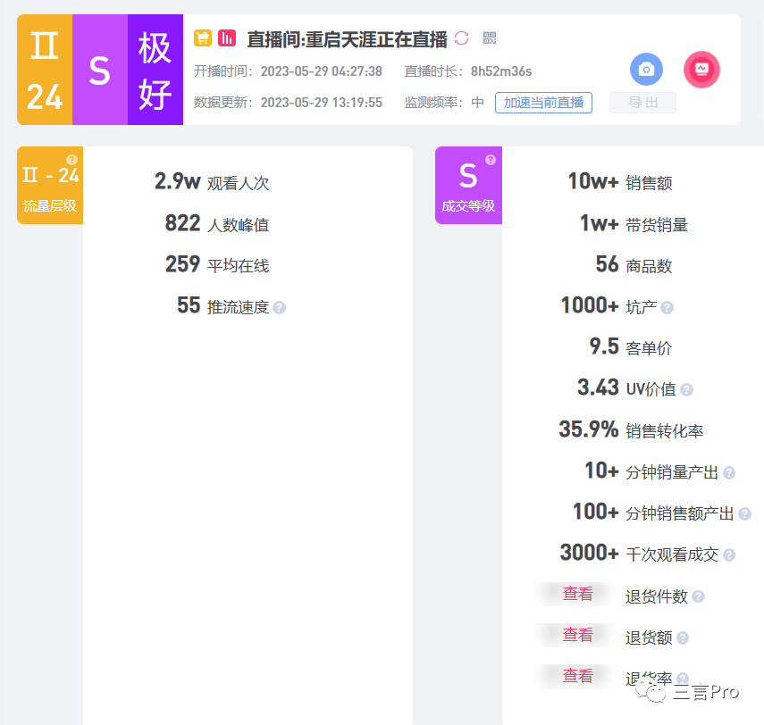Click the blue camera screenshot icon
764x725 pixels.
point(646,69)
